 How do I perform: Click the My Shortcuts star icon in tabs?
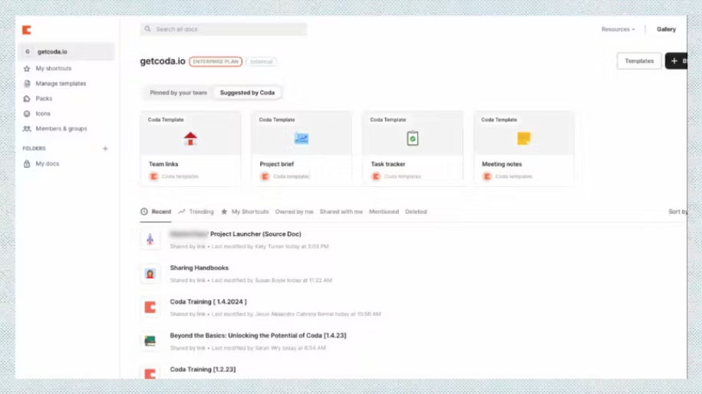point(224,212)
